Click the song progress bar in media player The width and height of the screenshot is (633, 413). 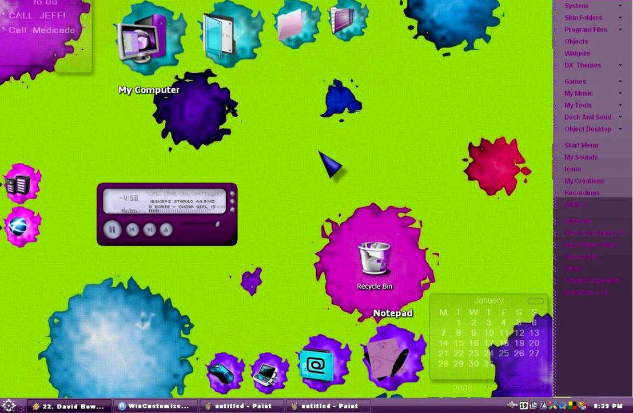(187, 211)
